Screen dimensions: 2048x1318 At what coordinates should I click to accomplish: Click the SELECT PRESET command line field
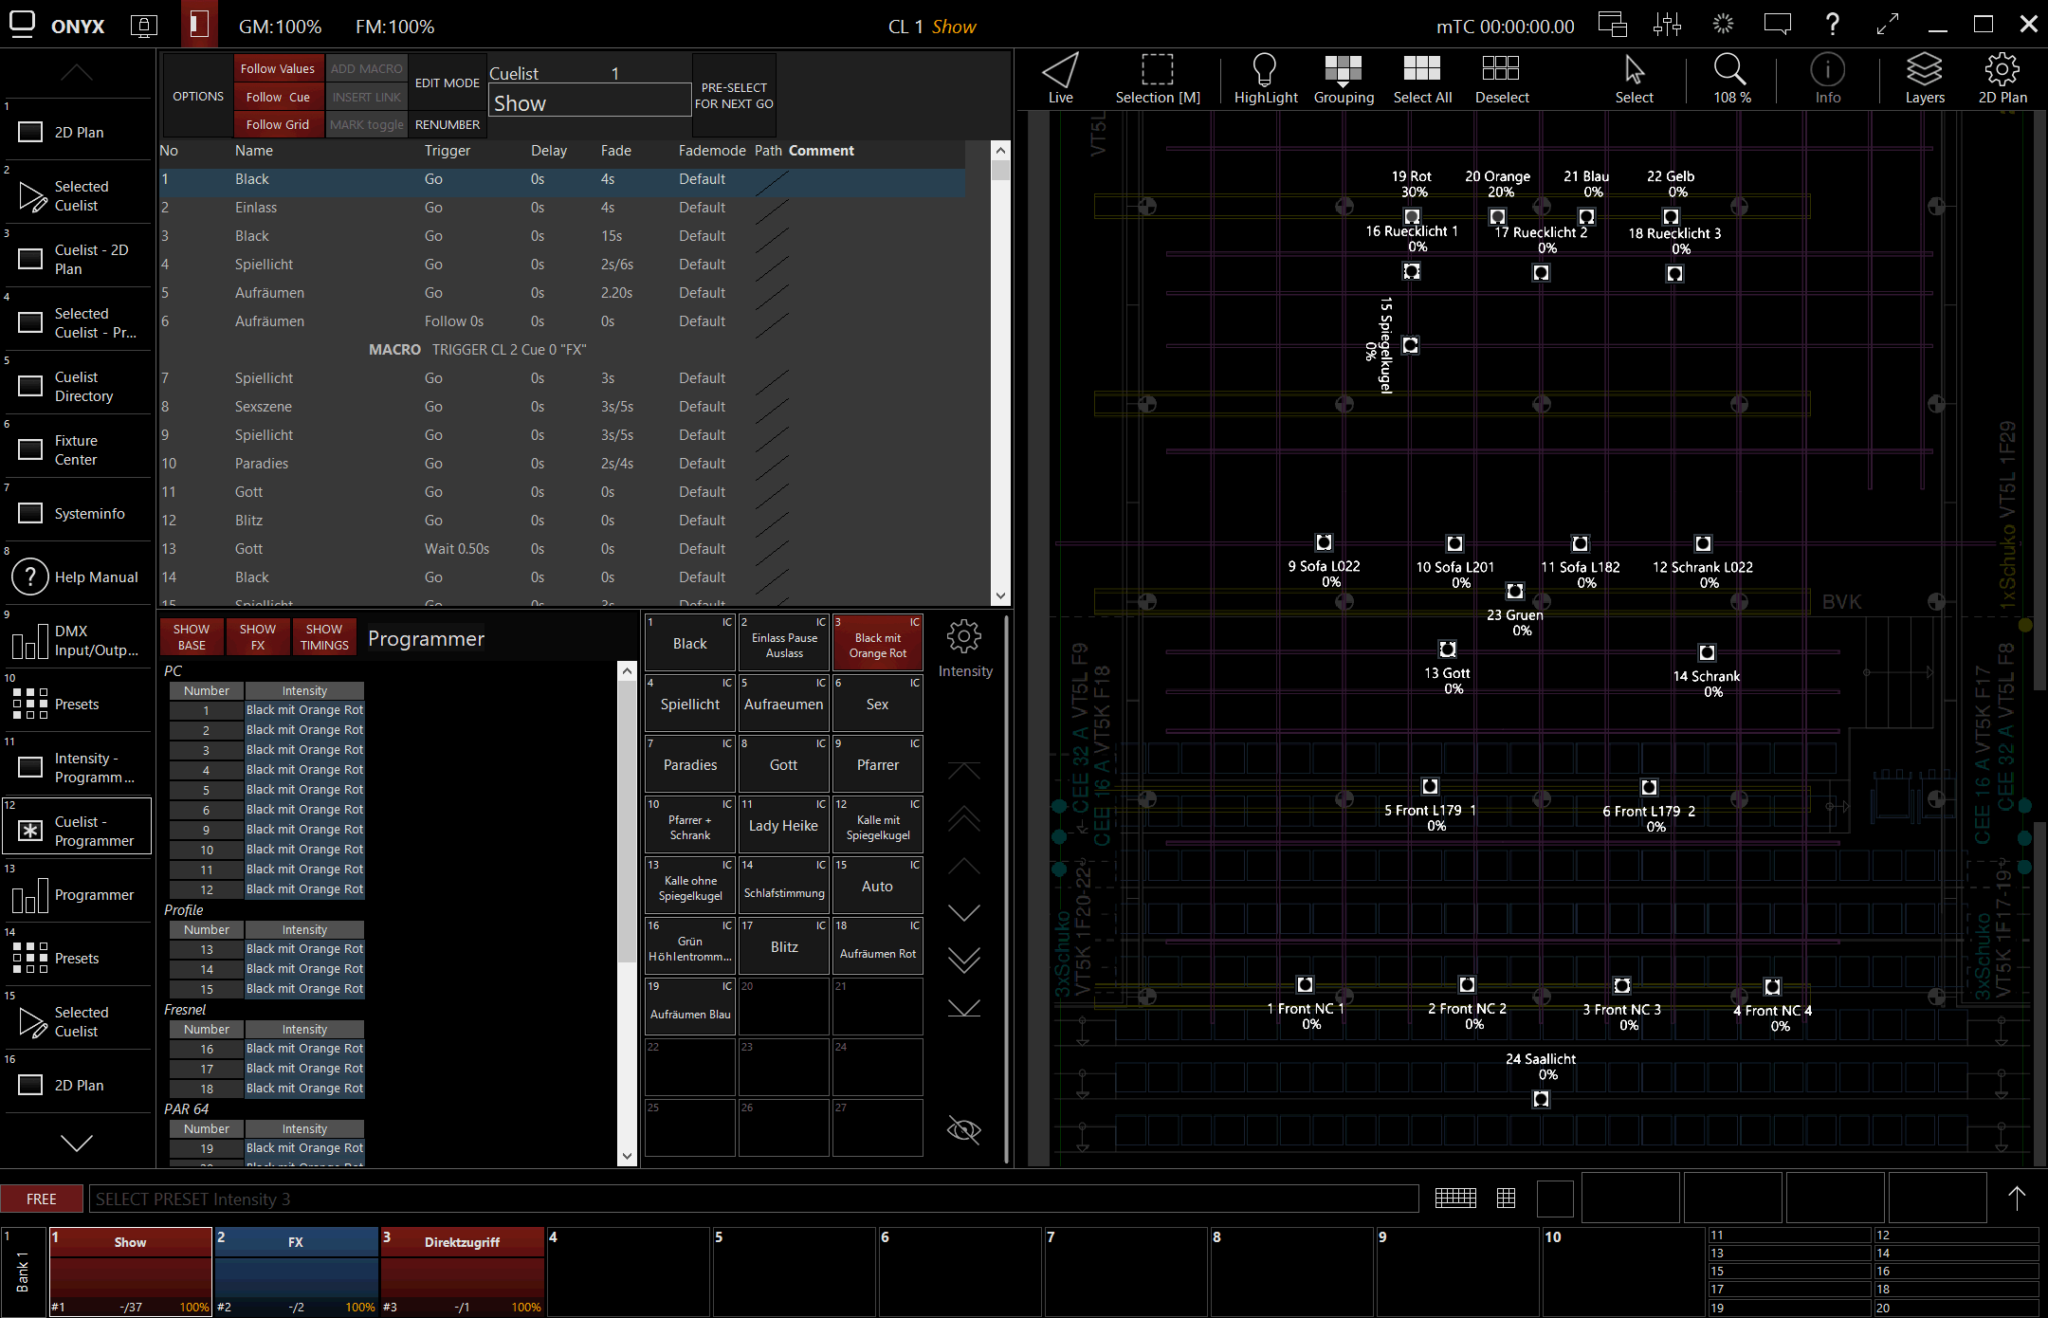click(x=753, y=1199)
